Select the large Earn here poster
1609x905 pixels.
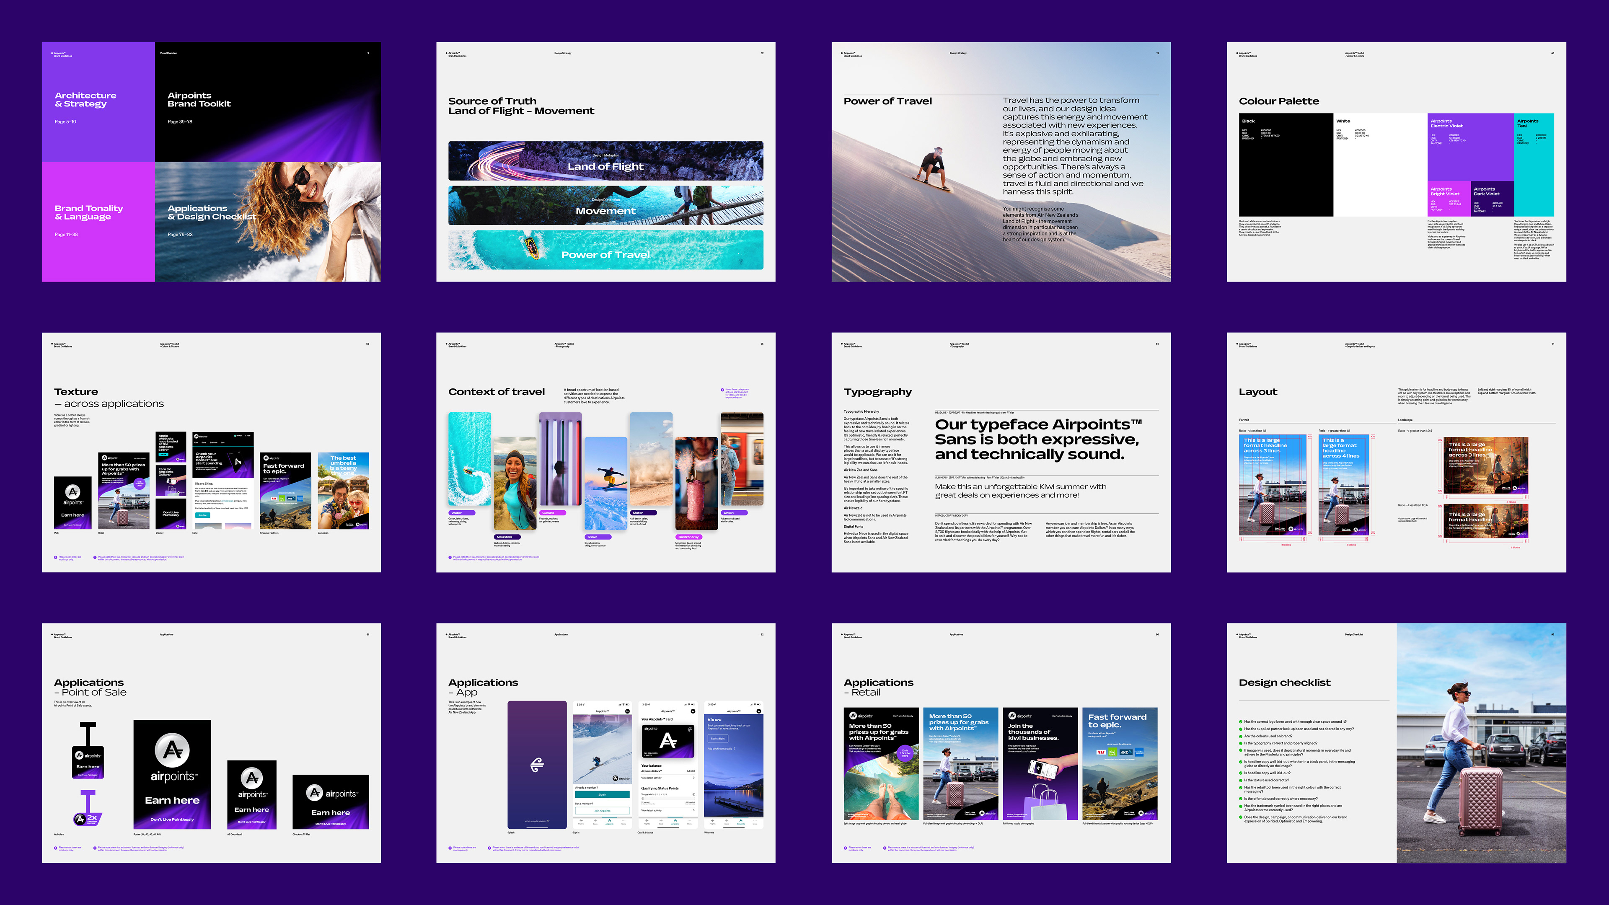[x=172, y=775]
